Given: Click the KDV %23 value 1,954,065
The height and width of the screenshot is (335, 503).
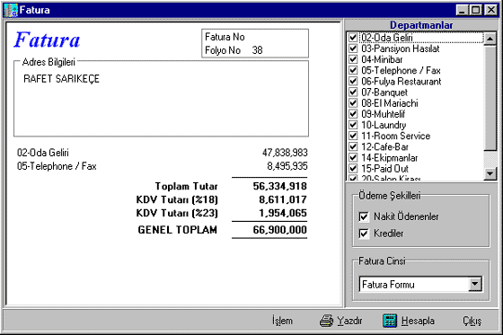Looking at the screenshot, I should [x=283, y=213].
